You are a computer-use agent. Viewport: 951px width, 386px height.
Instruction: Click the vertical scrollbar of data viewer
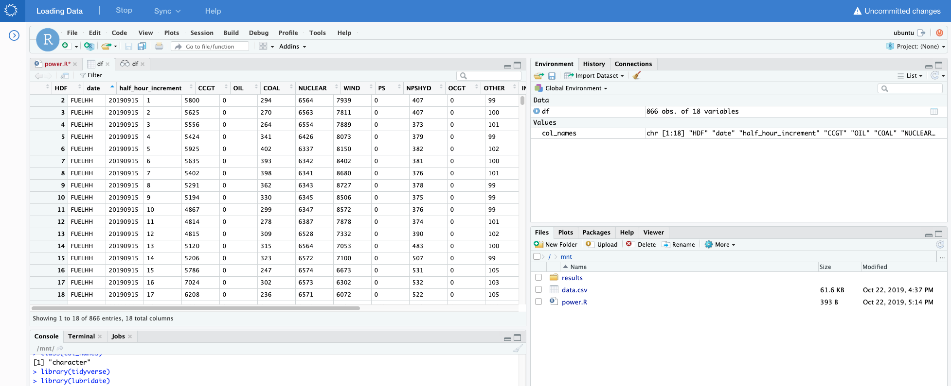point(522,101)
